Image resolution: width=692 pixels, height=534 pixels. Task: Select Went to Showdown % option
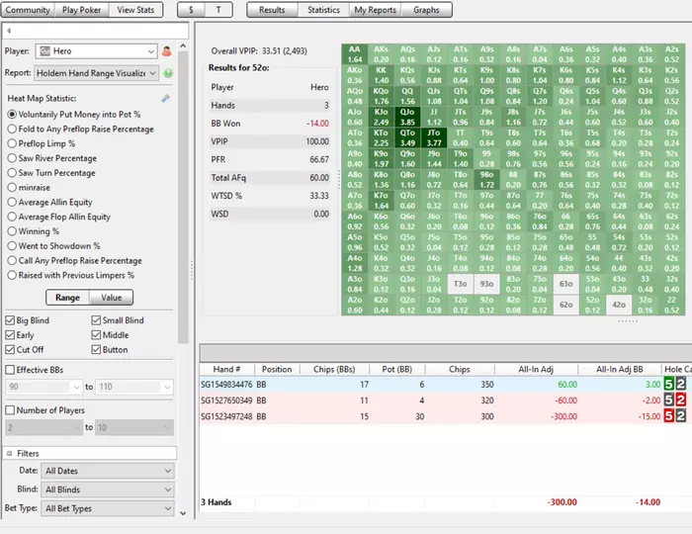pos(12,245)
